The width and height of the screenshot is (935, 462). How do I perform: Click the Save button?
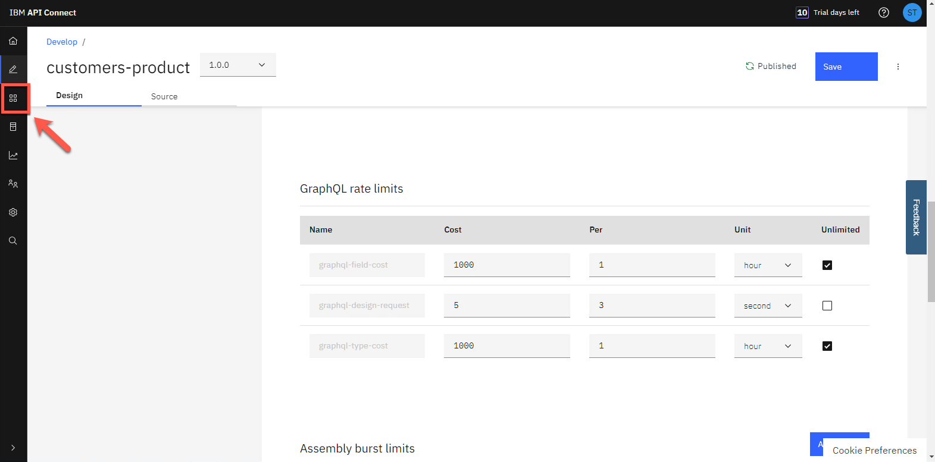pyautogui.click(x=846, y=67)
